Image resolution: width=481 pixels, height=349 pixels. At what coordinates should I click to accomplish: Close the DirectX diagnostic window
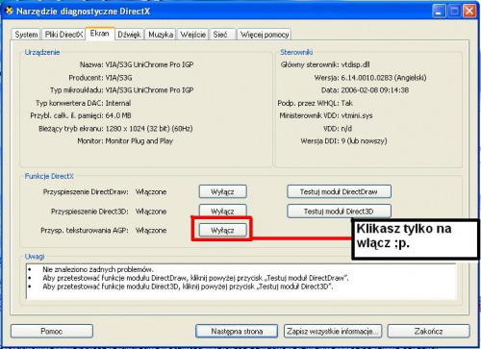pos(469,12)
